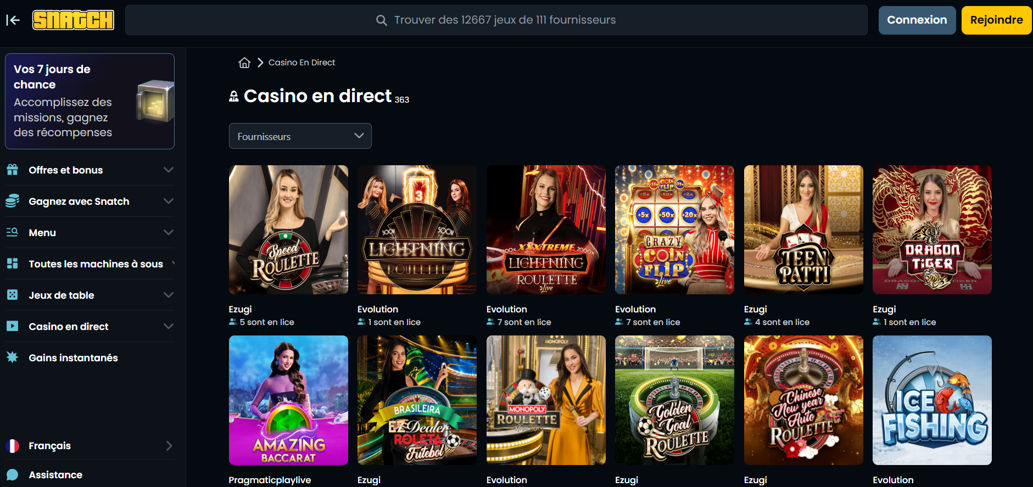Click the Connexion button
The width and height of the screenshot is (1033, 487).
(x=917, y=20)
